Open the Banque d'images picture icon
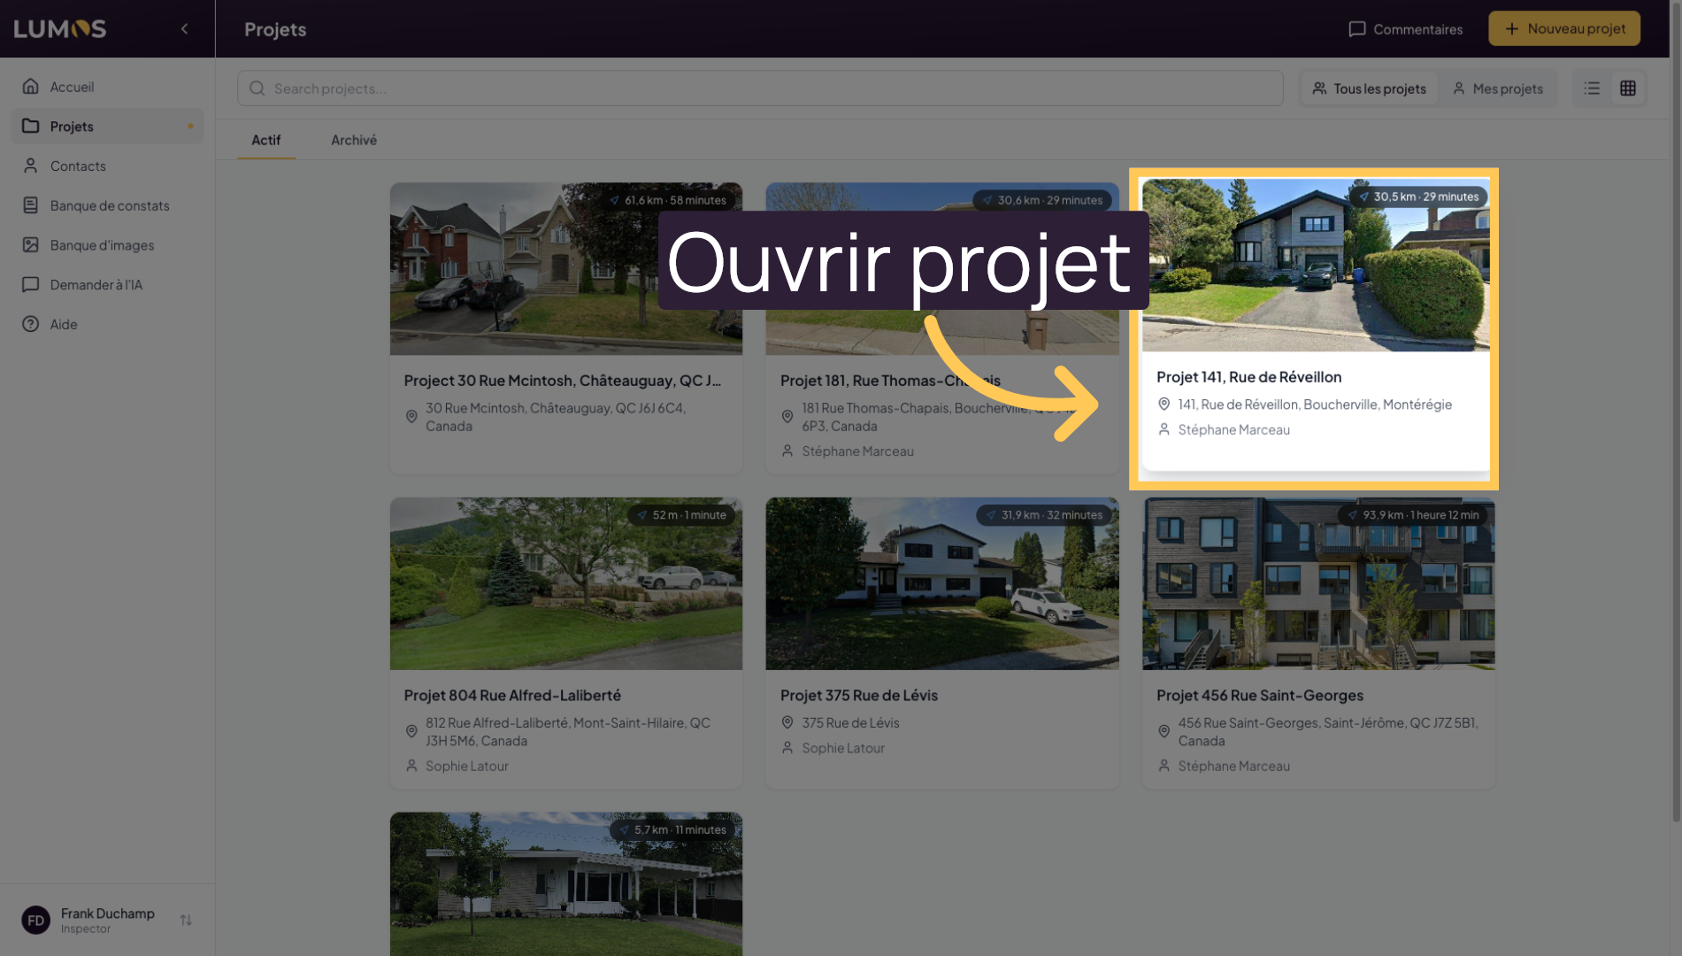The image size is (1682, 956). (x=31, y=245)
